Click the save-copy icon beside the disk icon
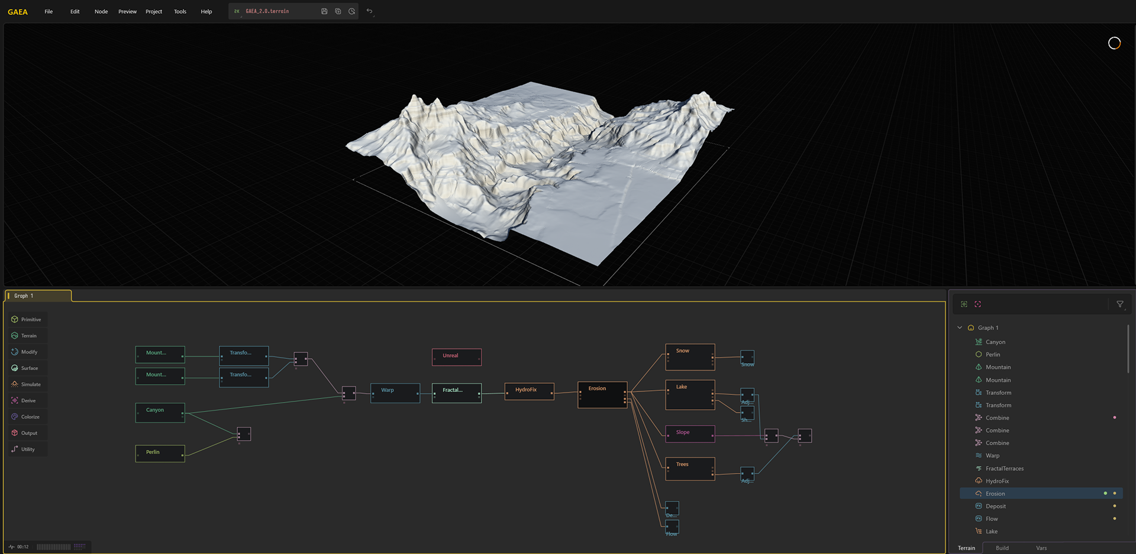This screenshot has width=1136, height=554. (x=338, y=11)
